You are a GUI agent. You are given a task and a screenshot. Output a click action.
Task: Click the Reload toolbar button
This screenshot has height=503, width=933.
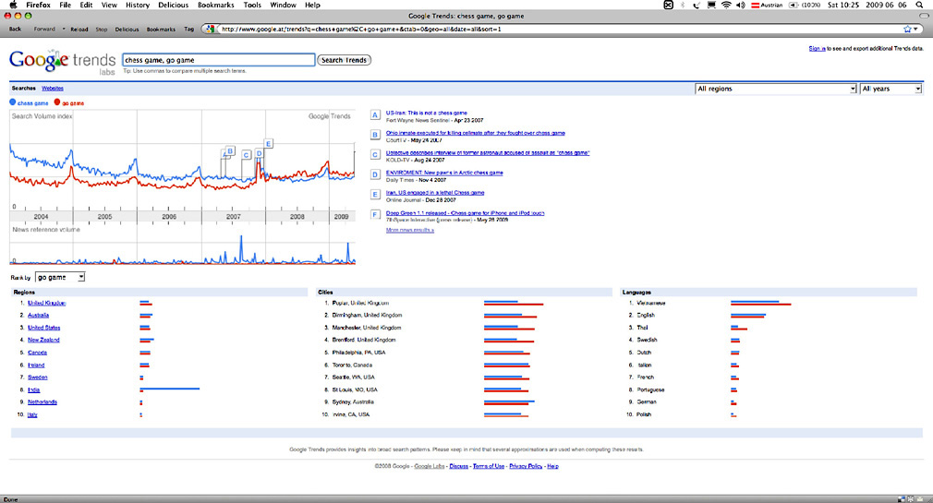click(79, 29)
